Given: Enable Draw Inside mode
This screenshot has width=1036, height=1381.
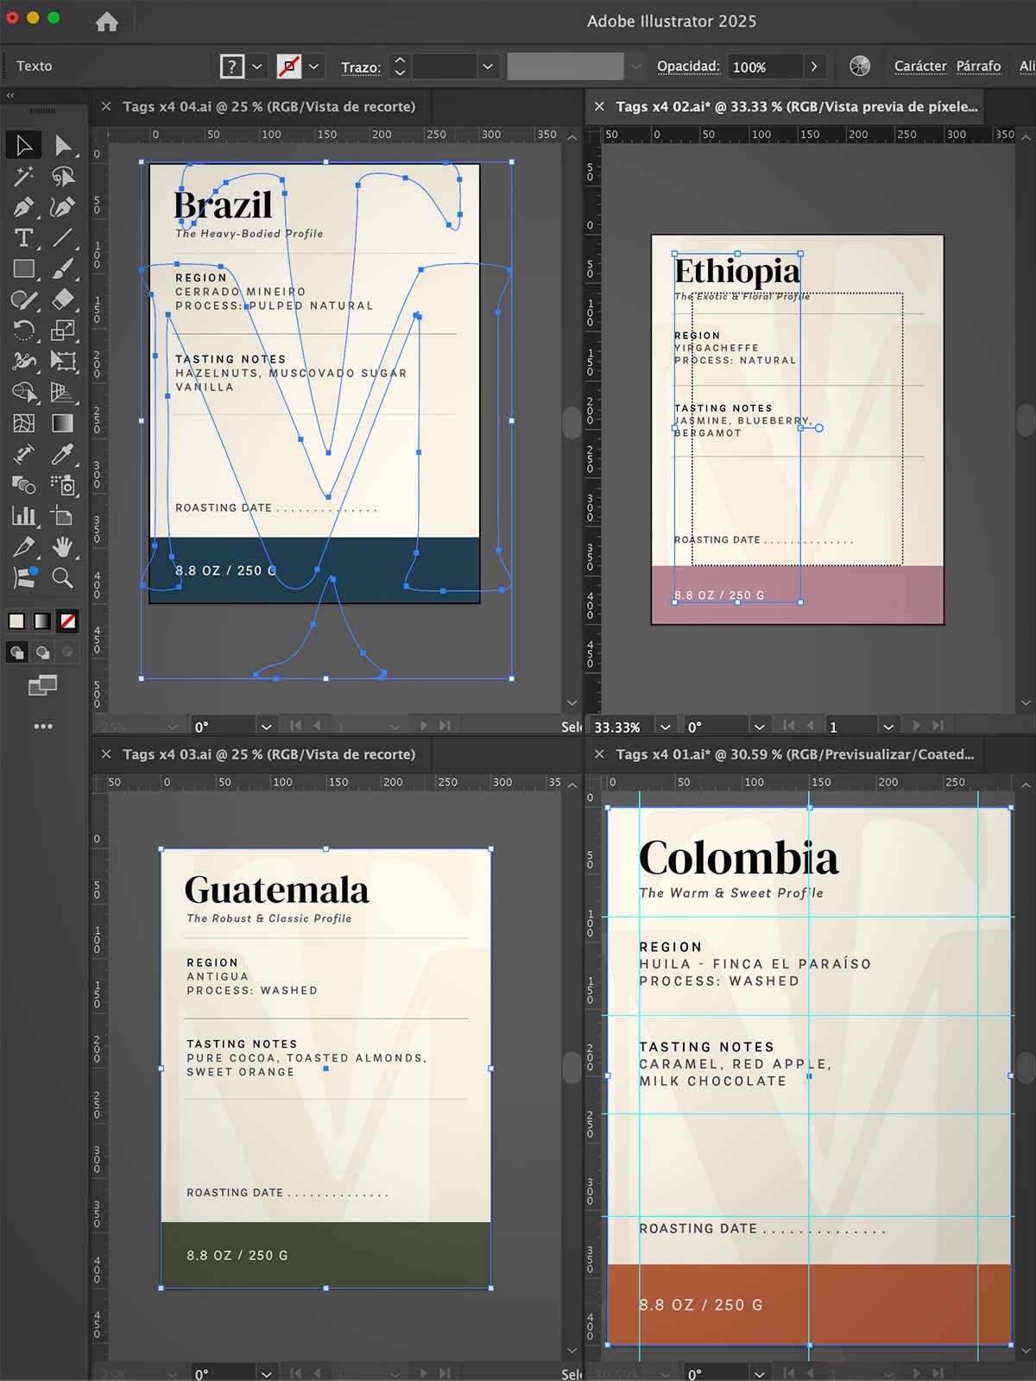Looking at the screenshot, I should [x=67, y=653].
